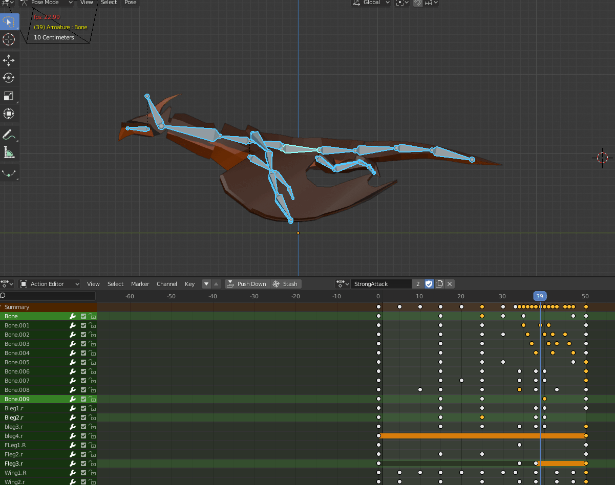The height and width of the screenshot is (485, 615).
Task: Select the Transform tool
Action: tap(9, 114)
